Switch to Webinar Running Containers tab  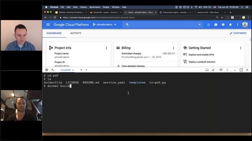71,12
